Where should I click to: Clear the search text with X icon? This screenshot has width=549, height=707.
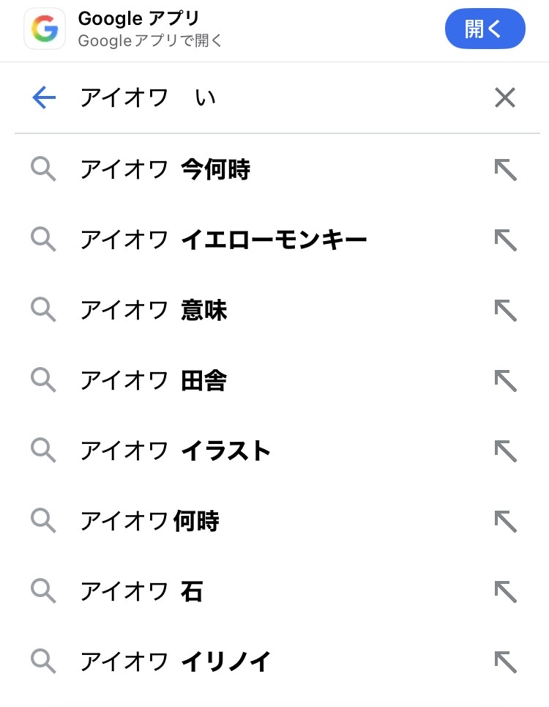point(505,98)
